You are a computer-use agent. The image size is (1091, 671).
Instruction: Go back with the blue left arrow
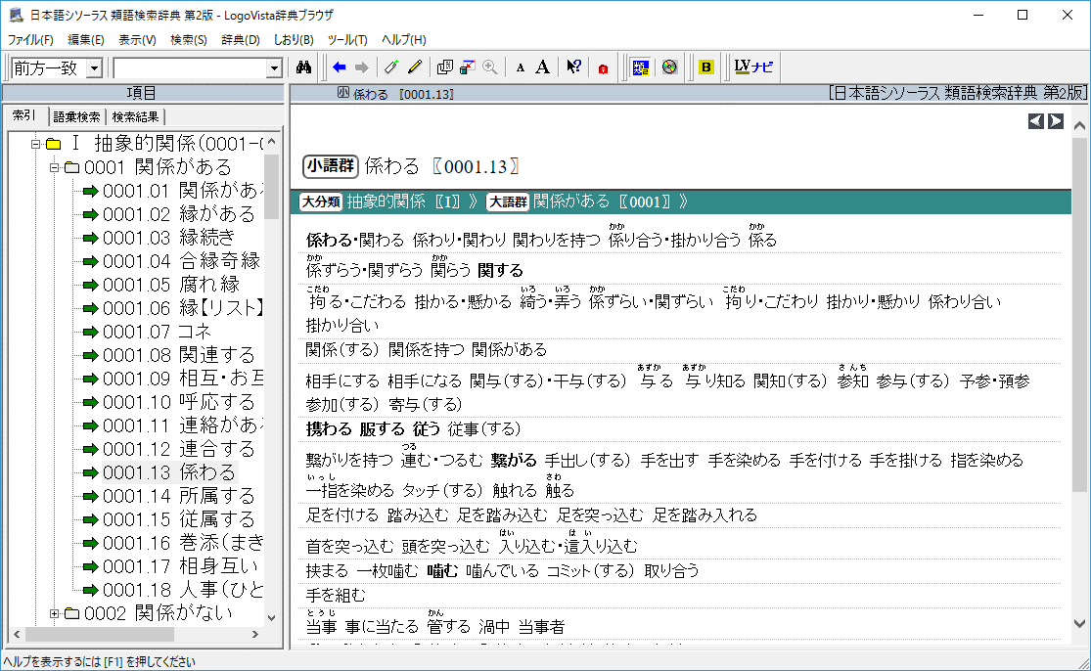coord(340,67)
